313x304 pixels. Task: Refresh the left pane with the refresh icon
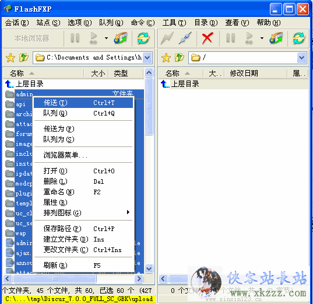(x=143, y=38)
